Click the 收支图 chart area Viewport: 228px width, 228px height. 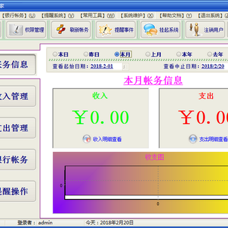141,182
